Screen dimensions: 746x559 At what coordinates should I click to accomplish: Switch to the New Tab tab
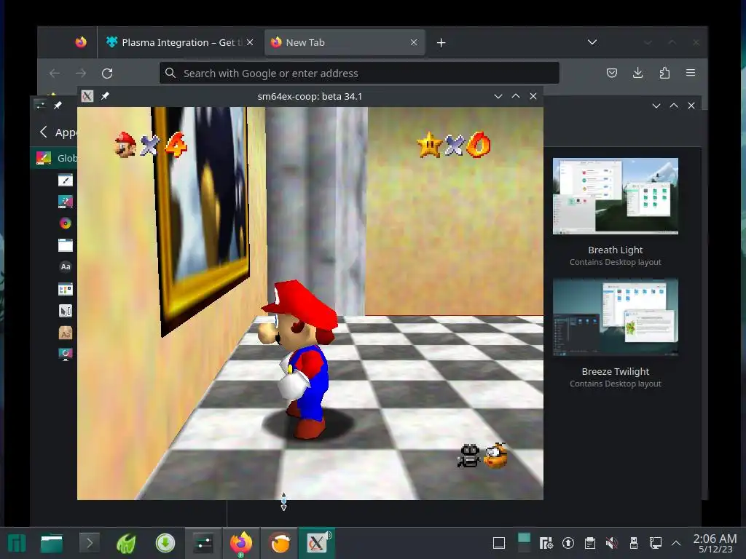[x=344, y=42]
